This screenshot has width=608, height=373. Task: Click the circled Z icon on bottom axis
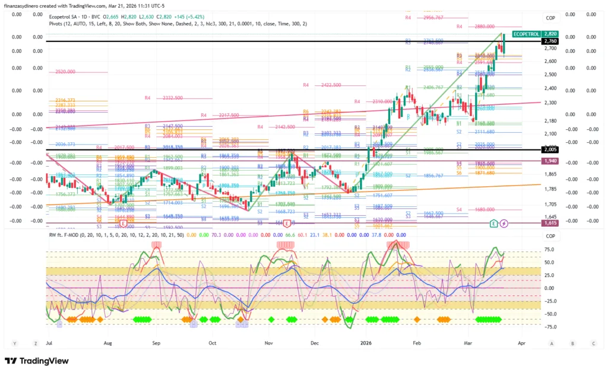coord(37,343)
